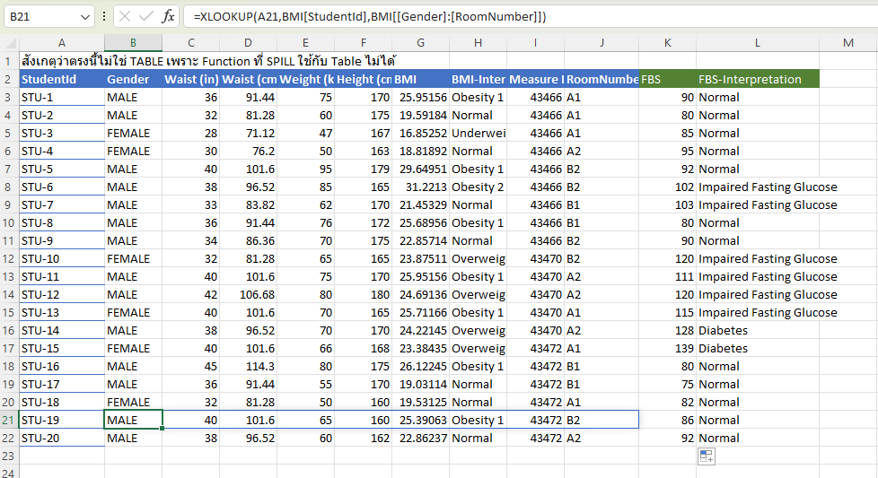Click room A2 in STU-4 row
Viewport: 878px width, 478px height.
[x=602, y=151]
